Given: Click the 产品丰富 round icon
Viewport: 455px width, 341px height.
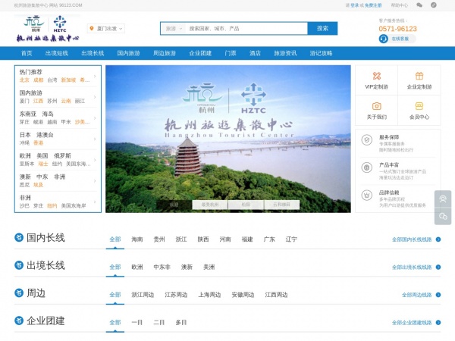Looking at the screenshot, I should (367, 167).
